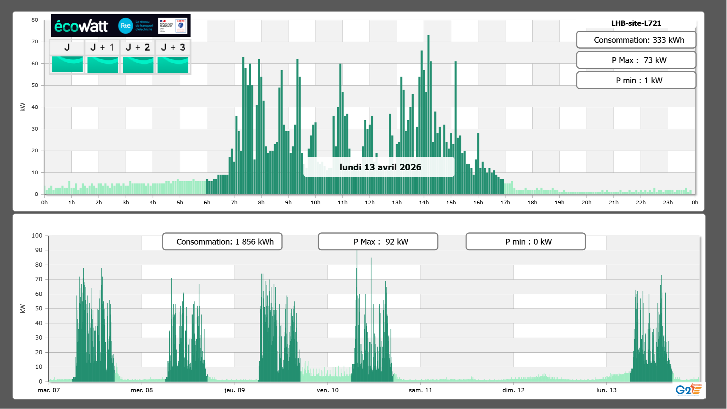727x409 pixels.
Task: Select the J + 1 forecast tab
Action: [102, 47]
